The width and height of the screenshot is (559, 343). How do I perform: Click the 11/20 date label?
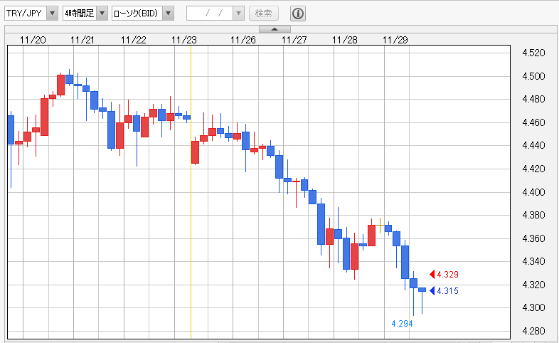pos(33,40)
